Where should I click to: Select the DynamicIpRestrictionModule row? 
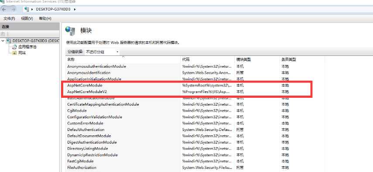point(195,155)
